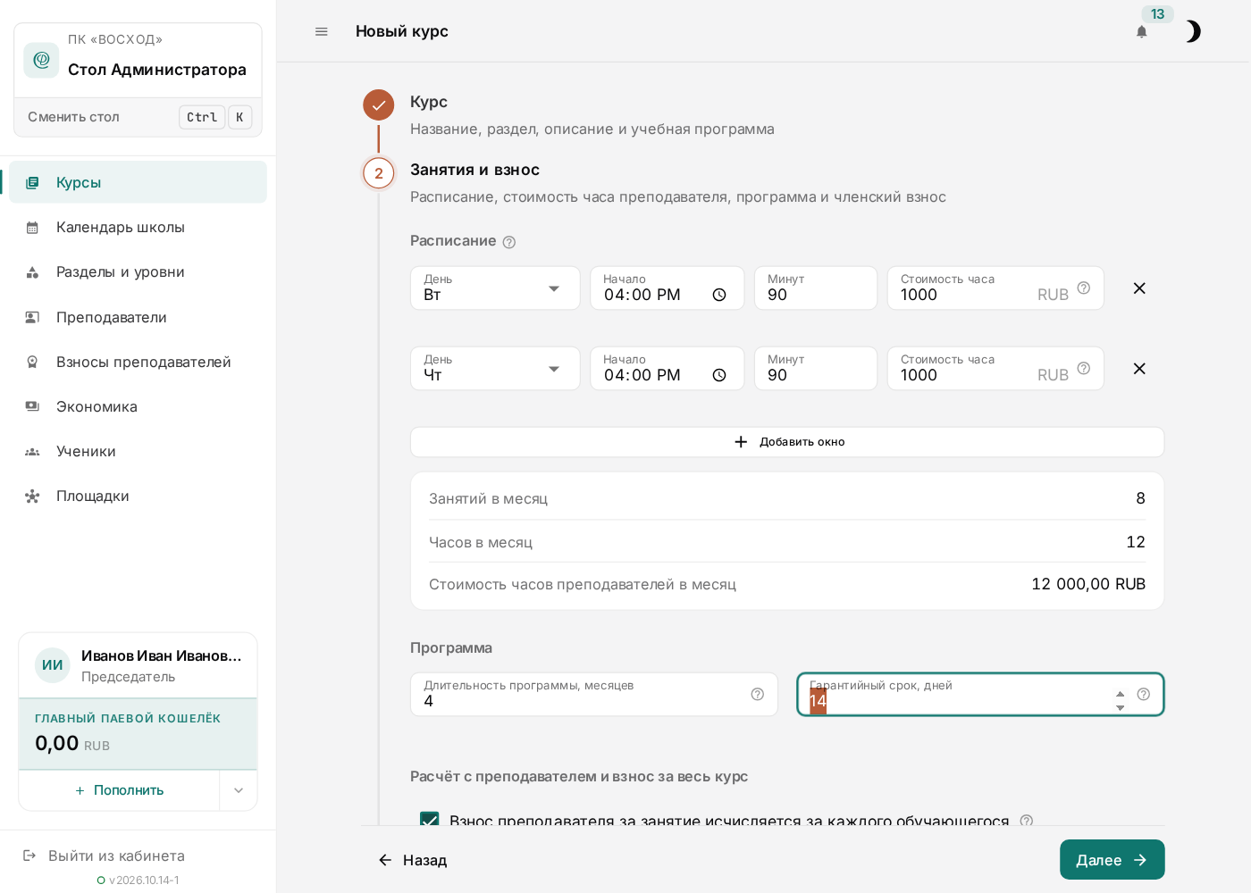Show help icon next to Расписание
Screen dimensions: 1251x893
[x=509, y=242]
